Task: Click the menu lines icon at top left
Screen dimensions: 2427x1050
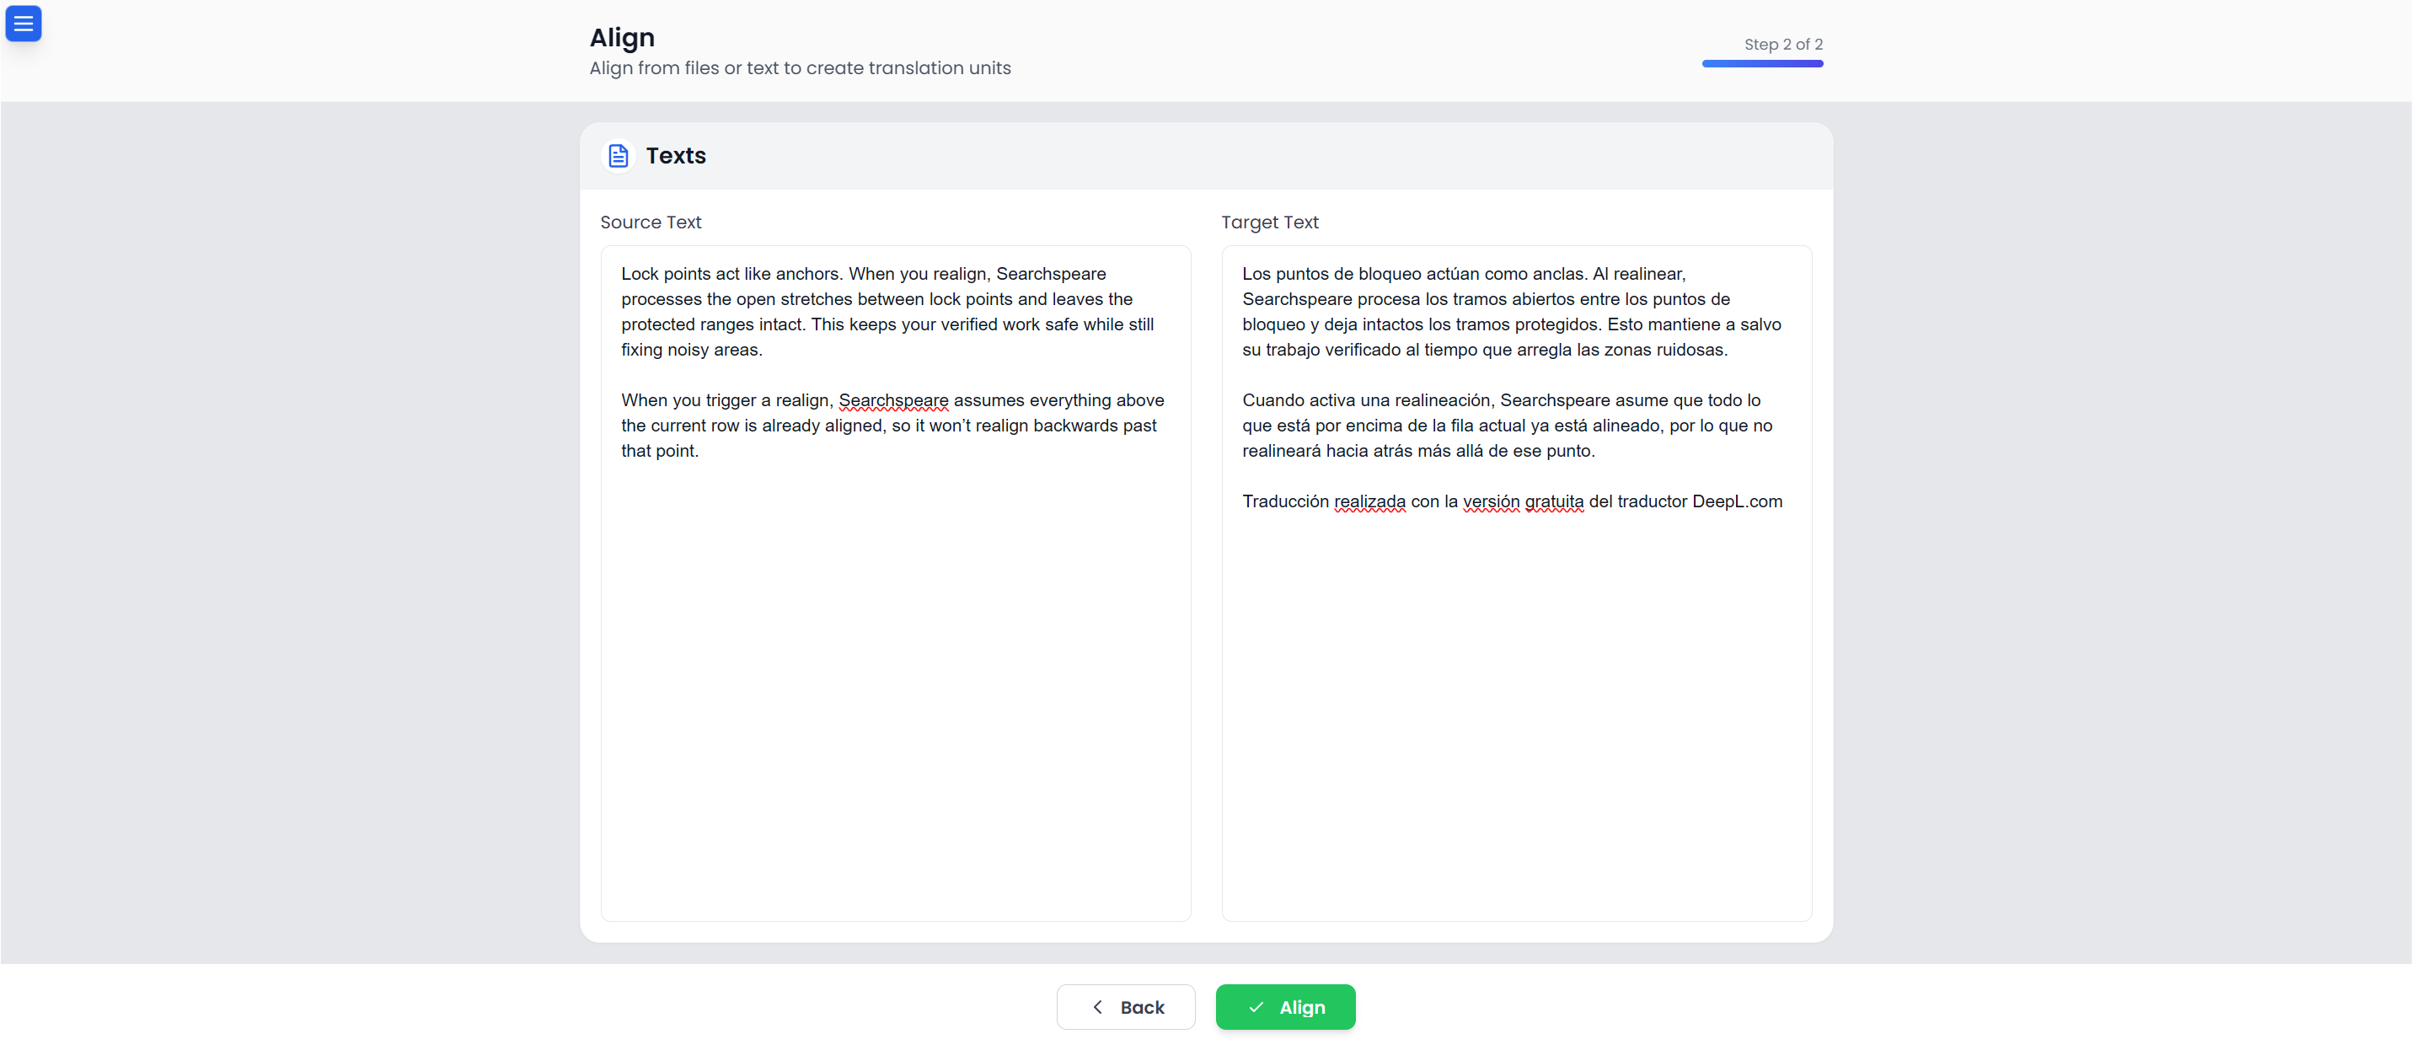Action: click(24, 24)
